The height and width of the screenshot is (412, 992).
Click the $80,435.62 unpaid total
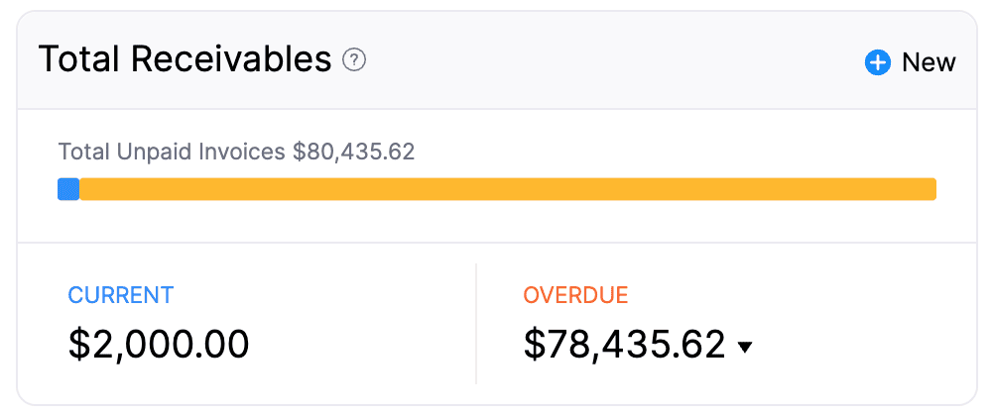click(353, 152)
